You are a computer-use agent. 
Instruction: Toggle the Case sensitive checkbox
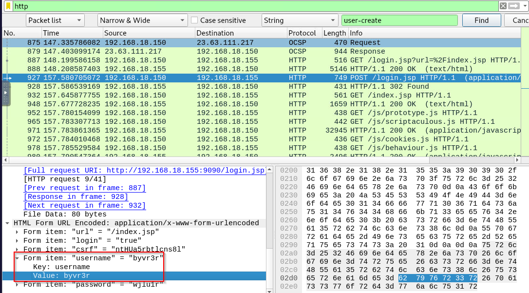point(194,20)
